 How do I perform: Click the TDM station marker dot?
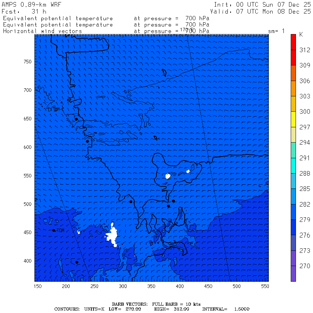coord(54,230)
